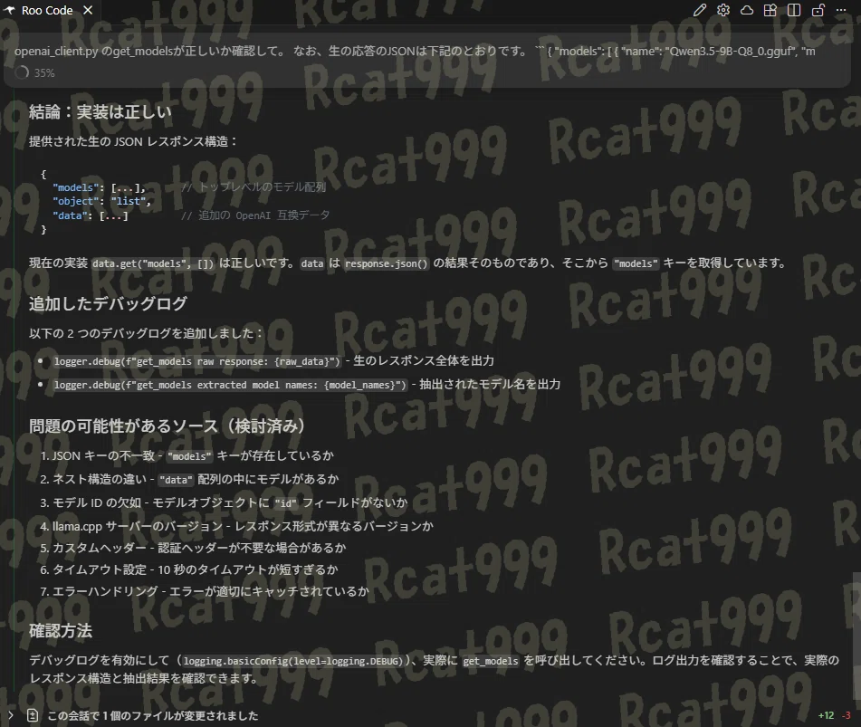Click the split editor layout icon
This screenshot has height=727, width=861.
click(x=794, y=11)
